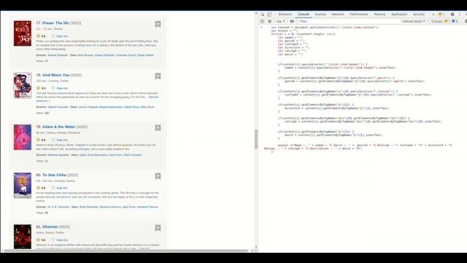Click Rate this star for Praan- The life

coord(53,36)
